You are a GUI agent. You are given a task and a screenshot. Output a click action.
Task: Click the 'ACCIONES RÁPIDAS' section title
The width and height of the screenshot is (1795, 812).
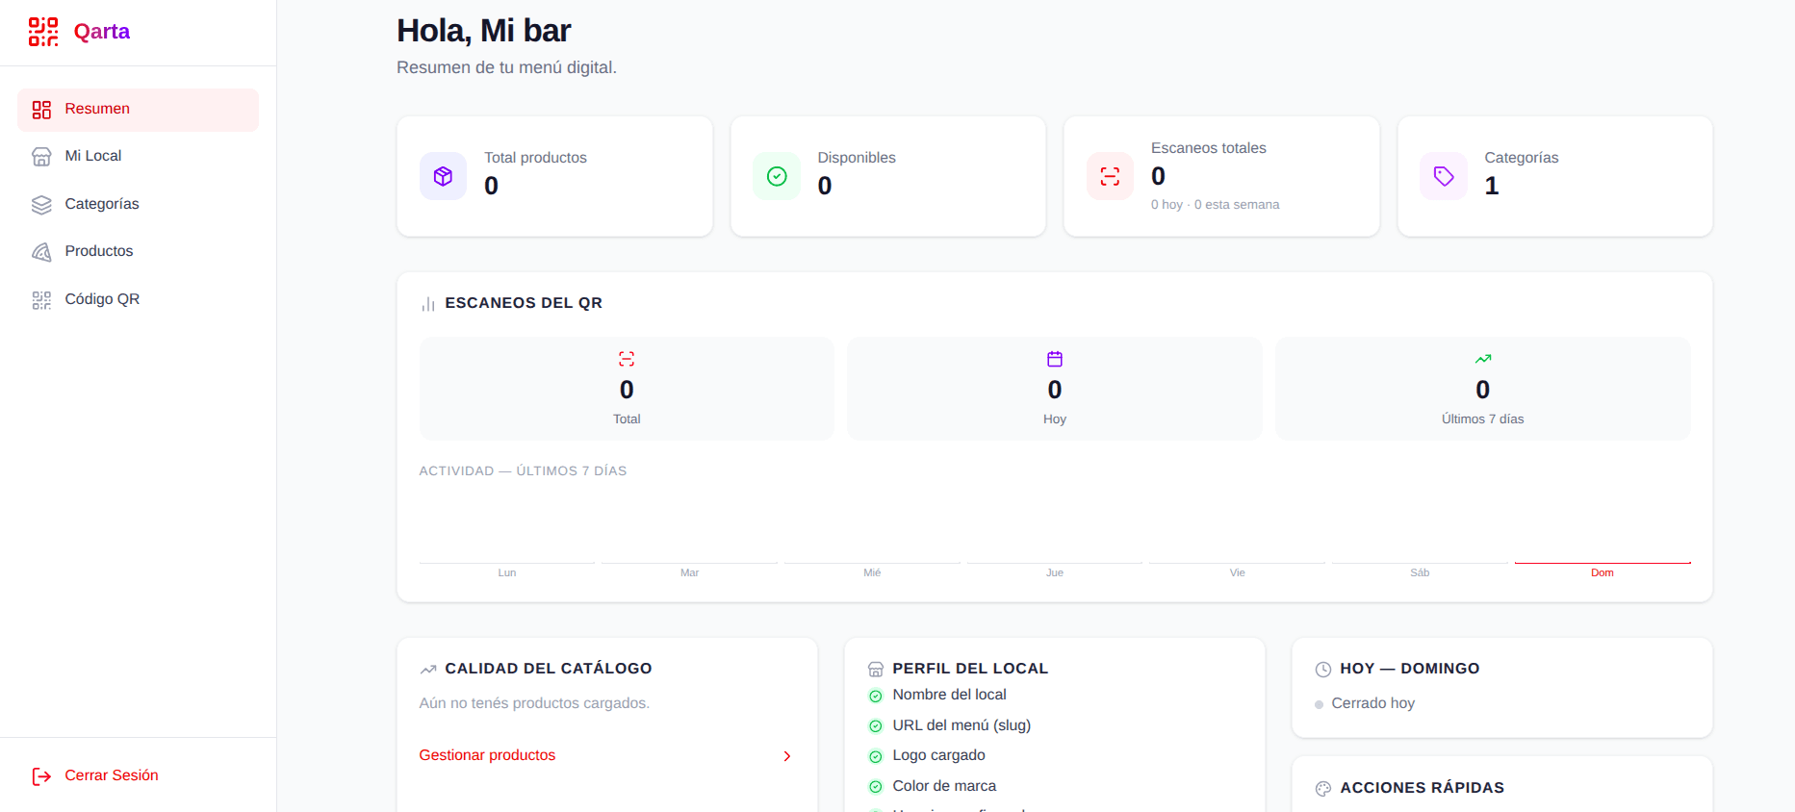click(x=1422, y=788)
